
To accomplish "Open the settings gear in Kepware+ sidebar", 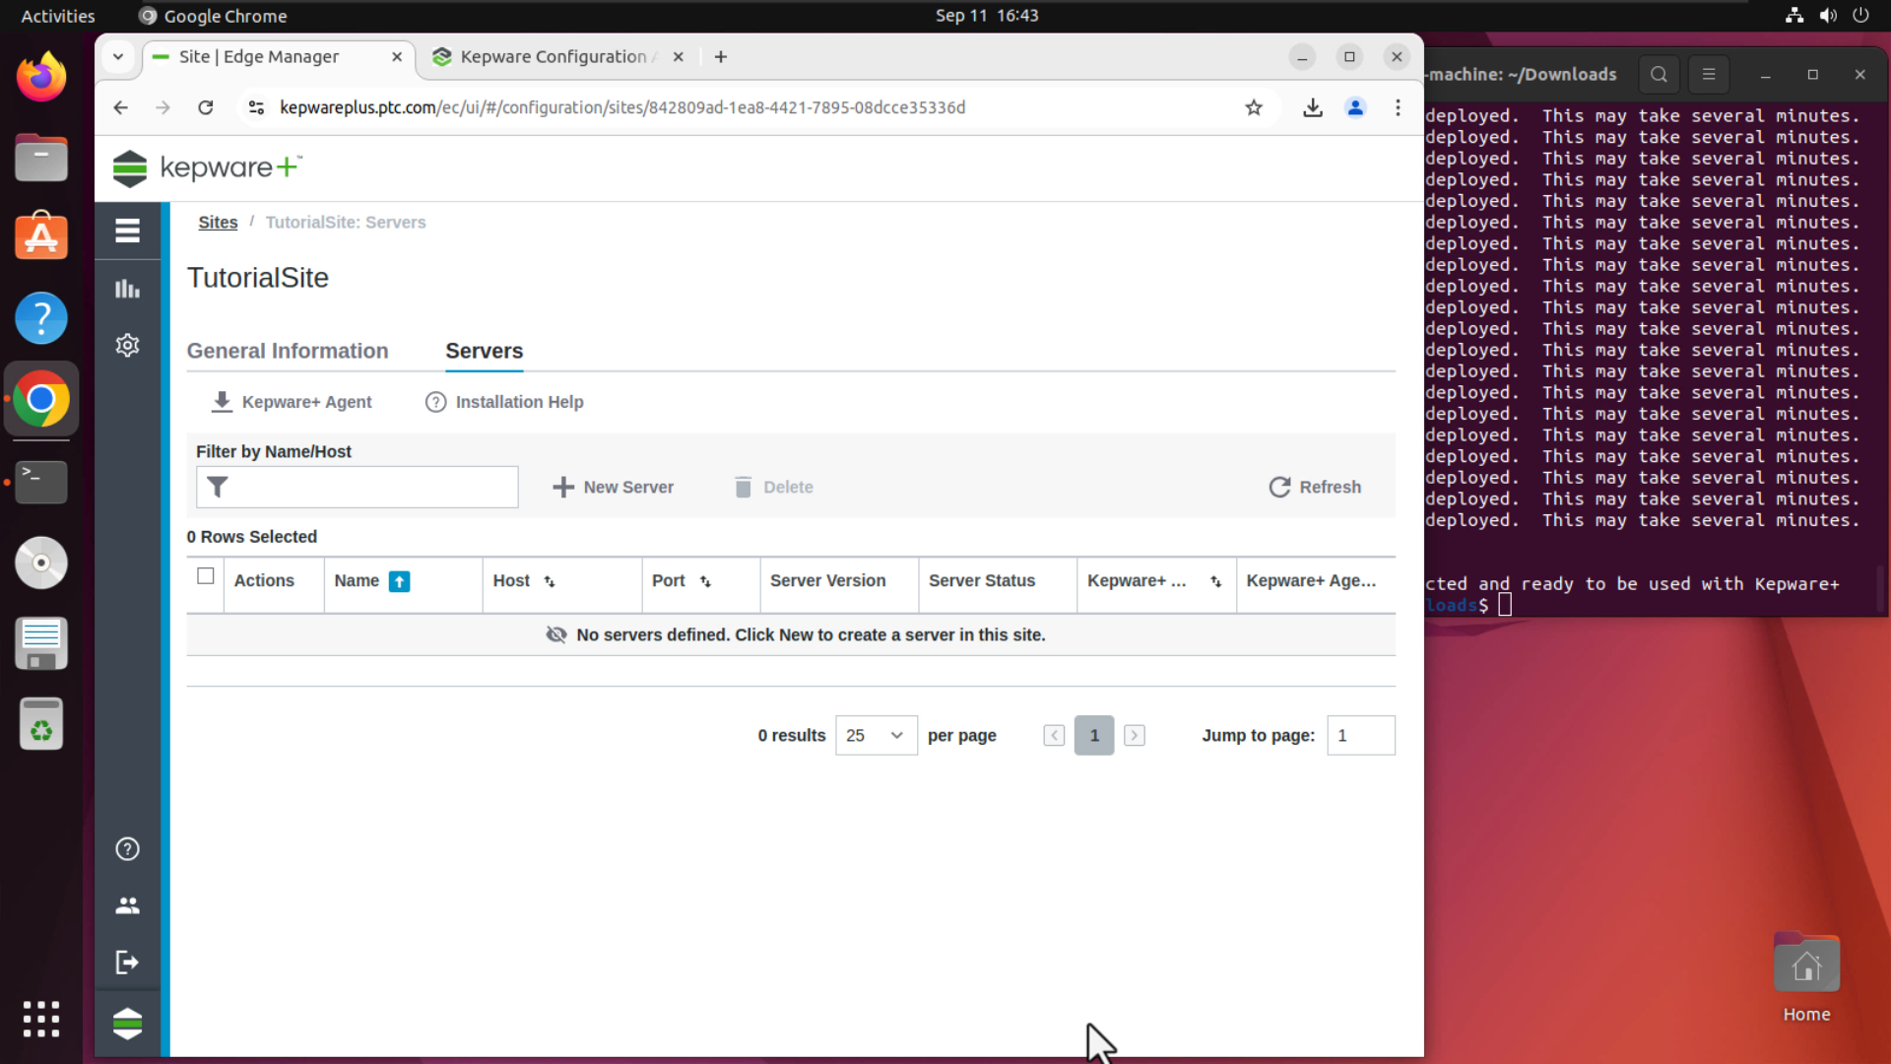I will pos(127,345).
